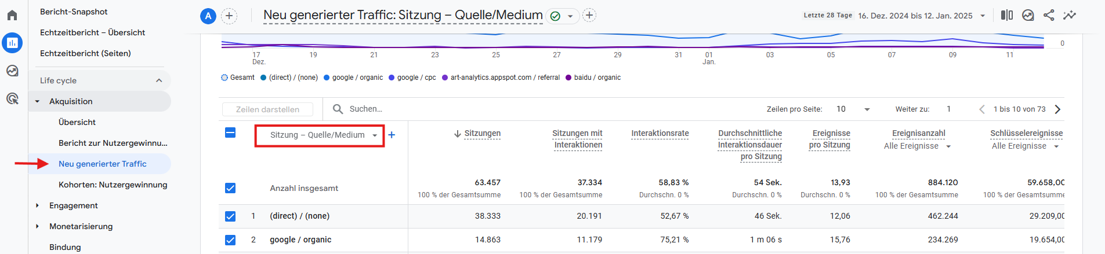Screen dimensions: 1105x254
Task: Add a new comparison plus icon
Action: coord(229,16)
